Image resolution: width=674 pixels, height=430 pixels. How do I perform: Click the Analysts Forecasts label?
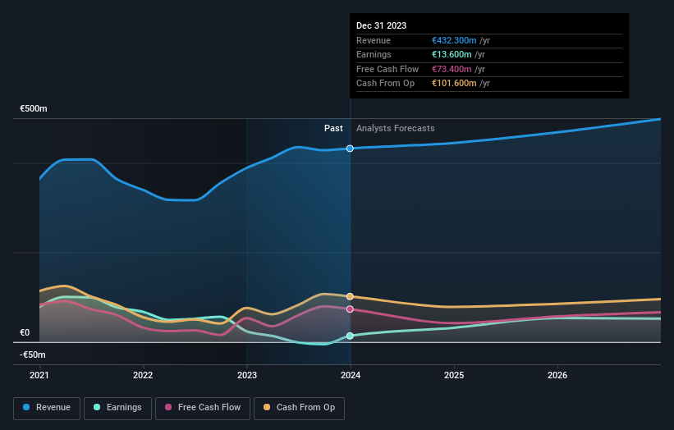(396, 128)
